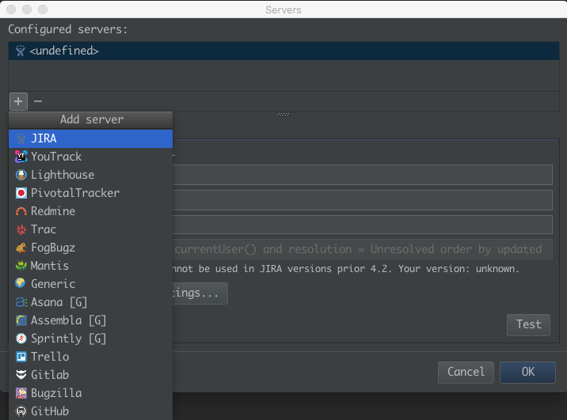567x420 pixels.
Task: Click the Assembla crescent icon
Action: 21,320
